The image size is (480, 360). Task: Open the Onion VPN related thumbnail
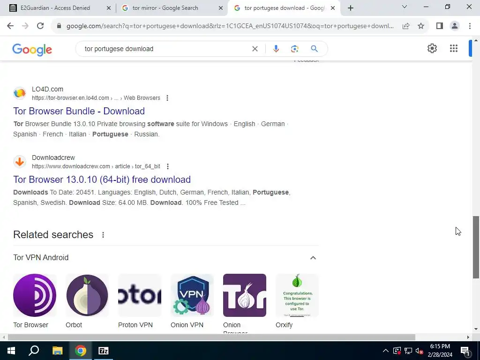point(192,295)
